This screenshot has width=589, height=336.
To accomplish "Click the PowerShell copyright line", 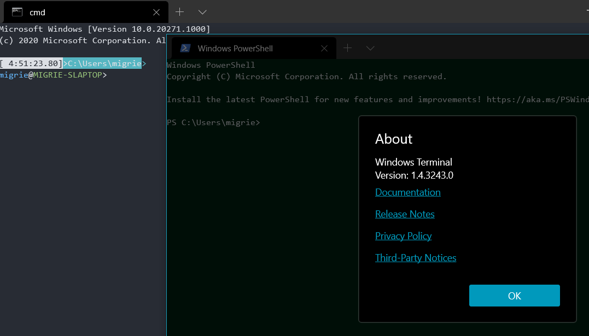I will [306, 76].
